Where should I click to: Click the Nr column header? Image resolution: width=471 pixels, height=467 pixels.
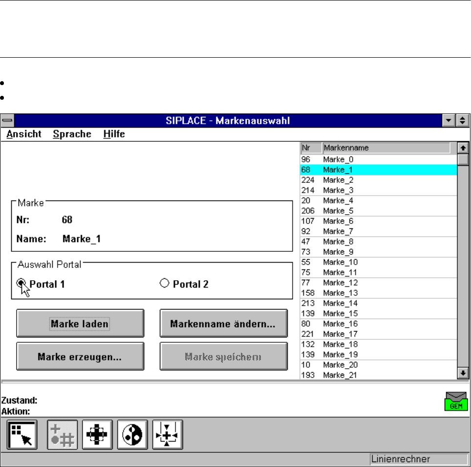(311, 148)
